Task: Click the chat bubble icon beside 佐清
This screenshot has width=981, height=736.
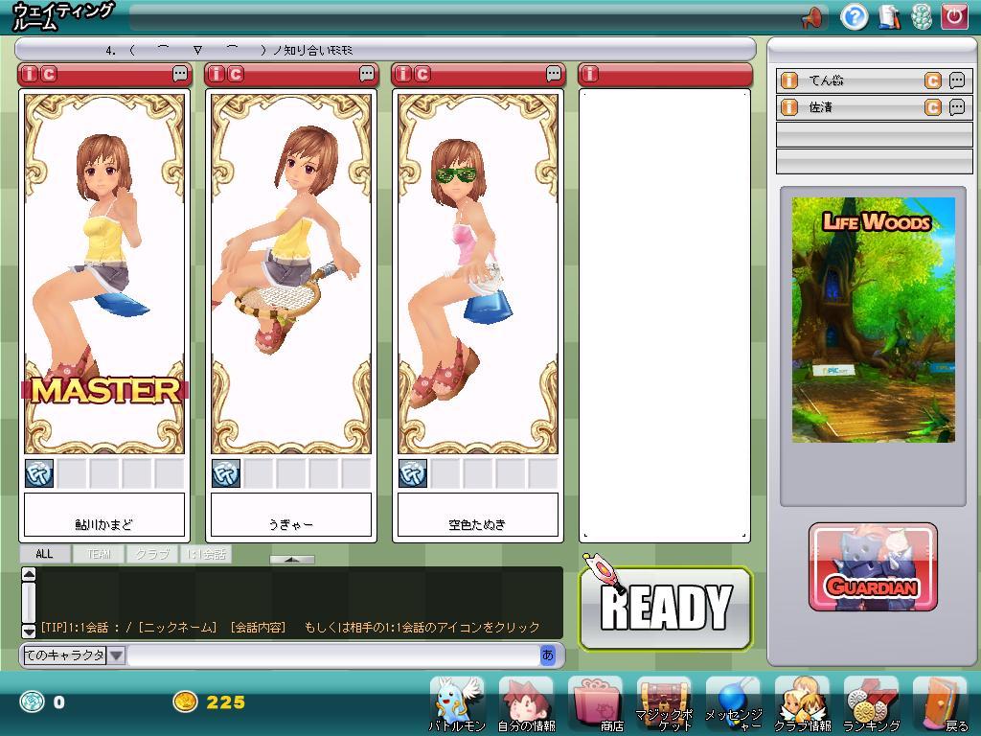Action: click(957, 107)
